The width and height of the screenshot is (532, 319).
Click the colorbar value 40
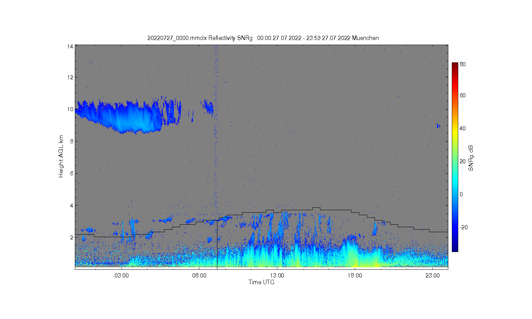463,129
